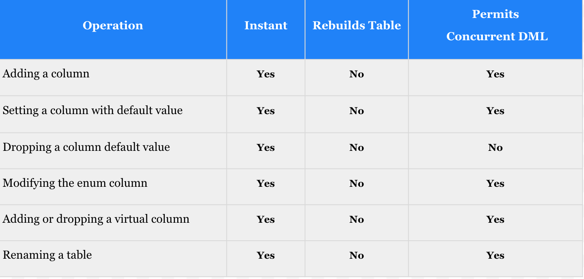The width and height of the screenshot is (584, 279).
Task: Click the Operation column header
Action: (x=113, y=26)
